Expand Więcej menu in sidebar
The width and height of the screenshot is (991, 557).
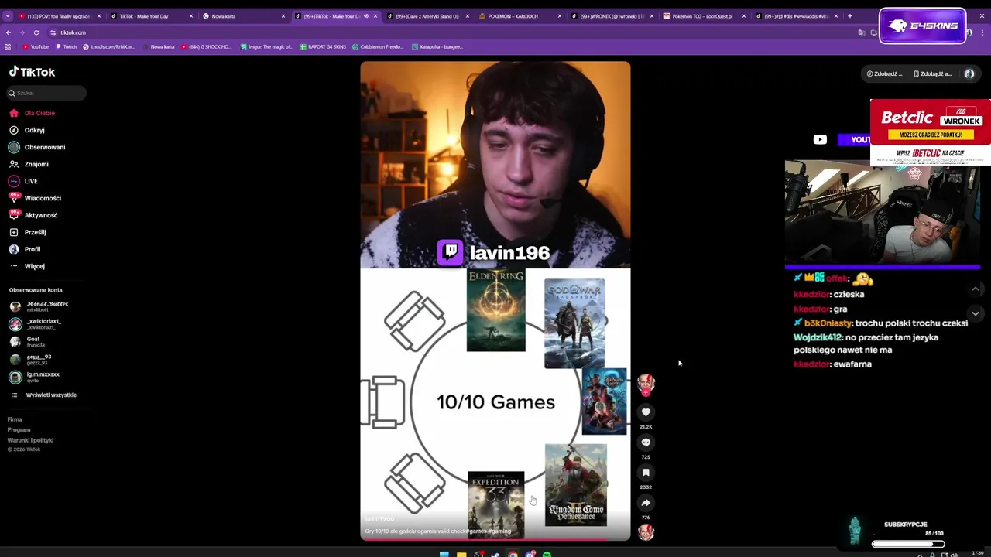point(27,266)
